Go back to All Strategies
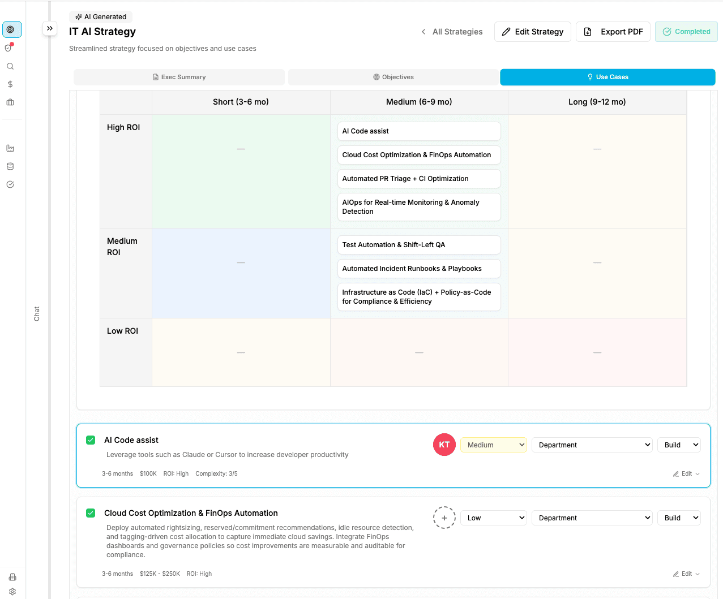The image size is (723, 599). pyautogui.click(x=452, y=32)
